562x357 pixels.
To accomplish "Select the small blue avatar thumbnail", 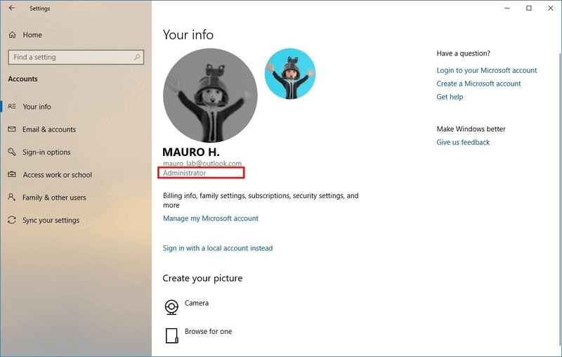I will pos(290,74).
